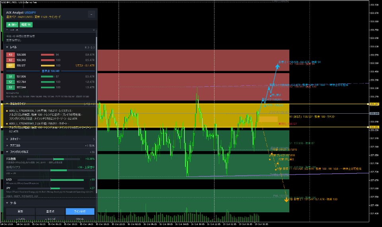The height and width of the screenshot is (227, 382).
Task: Select the S3 support level badge
Action: [x=10, y=87]
